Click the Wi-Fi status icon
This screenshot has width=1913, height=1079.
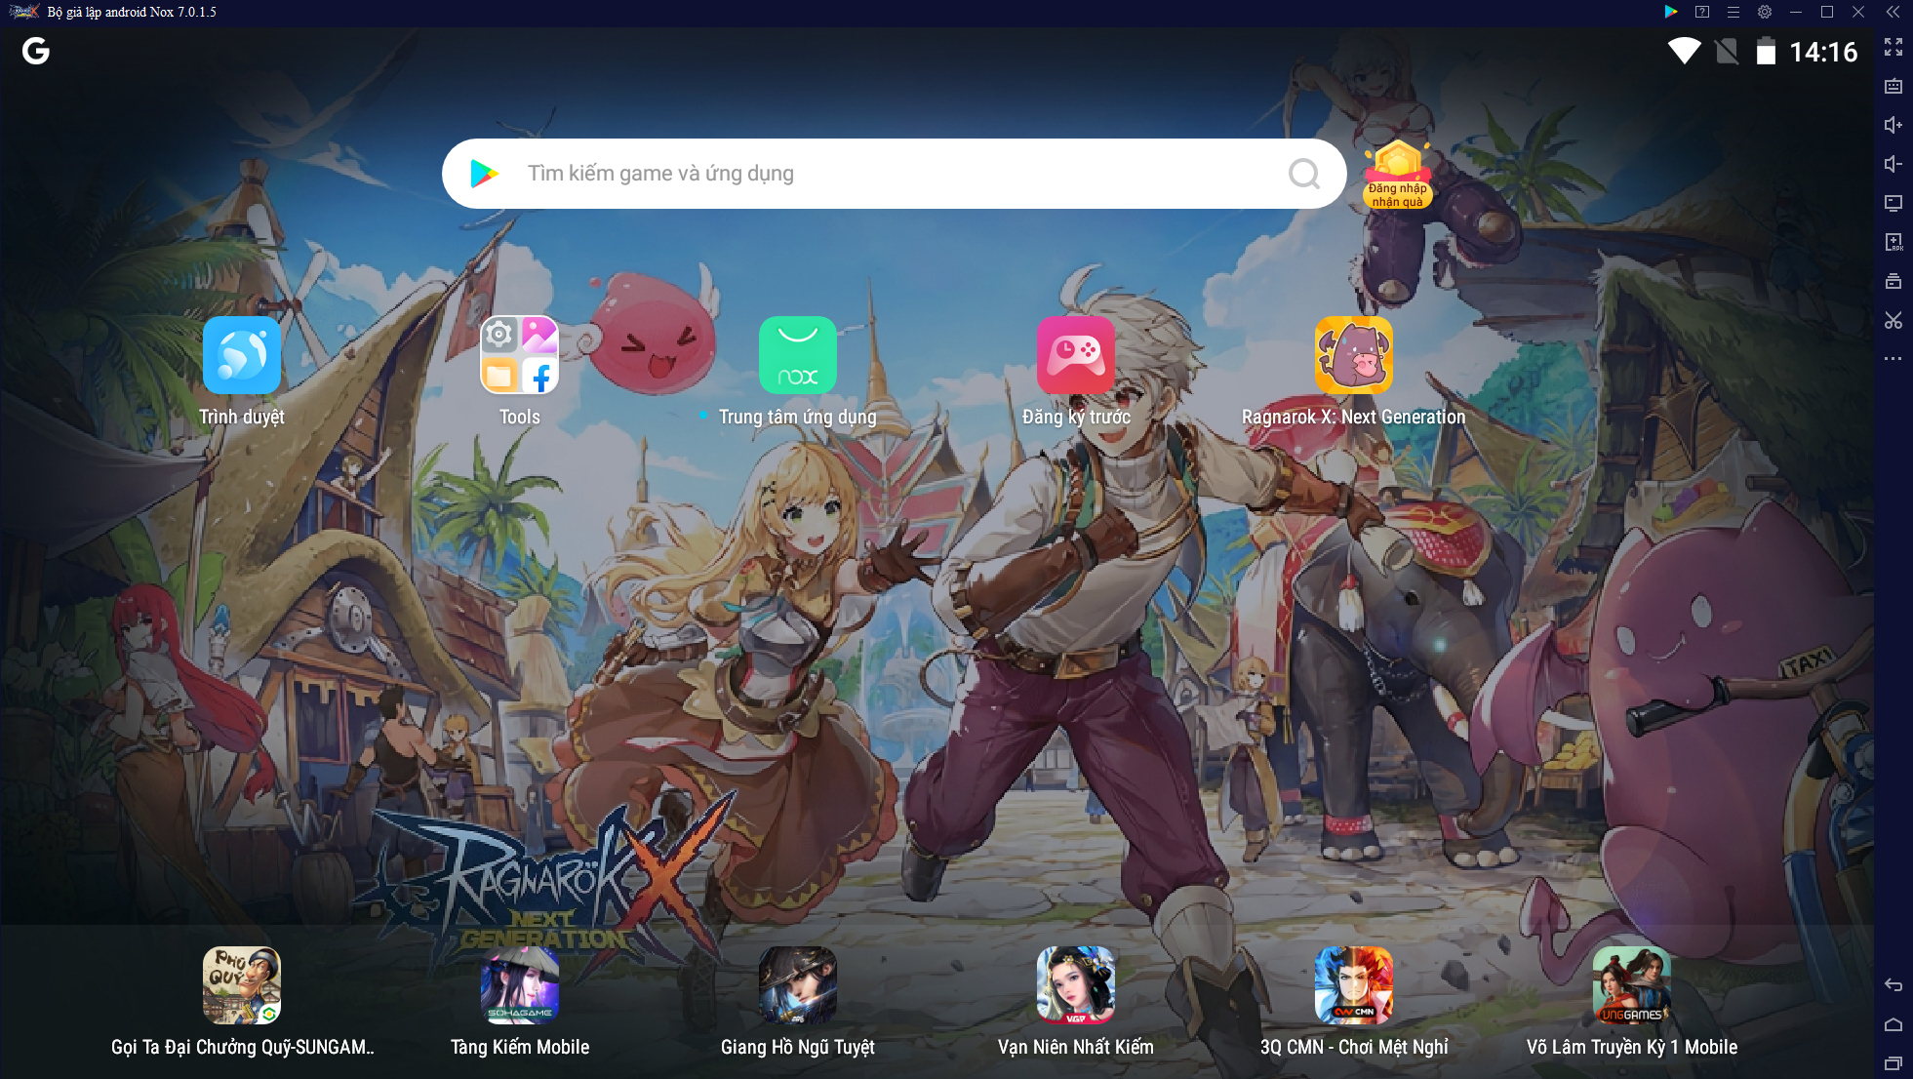(x=1684, y=51)
